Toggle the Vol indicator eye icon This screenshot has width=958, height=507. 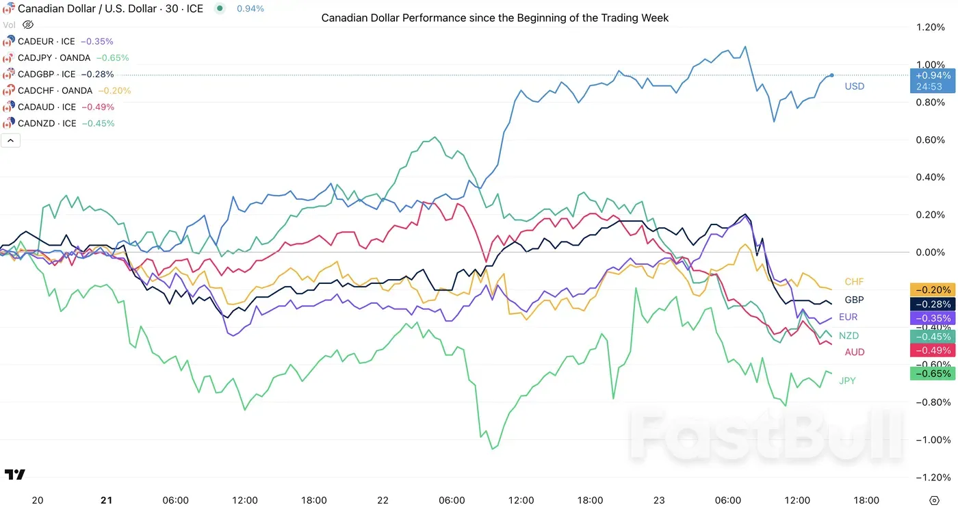coord(28,25)
